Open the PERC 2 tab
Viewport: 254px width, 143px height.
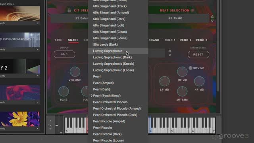pyautogui.click(x=186, y=40)
